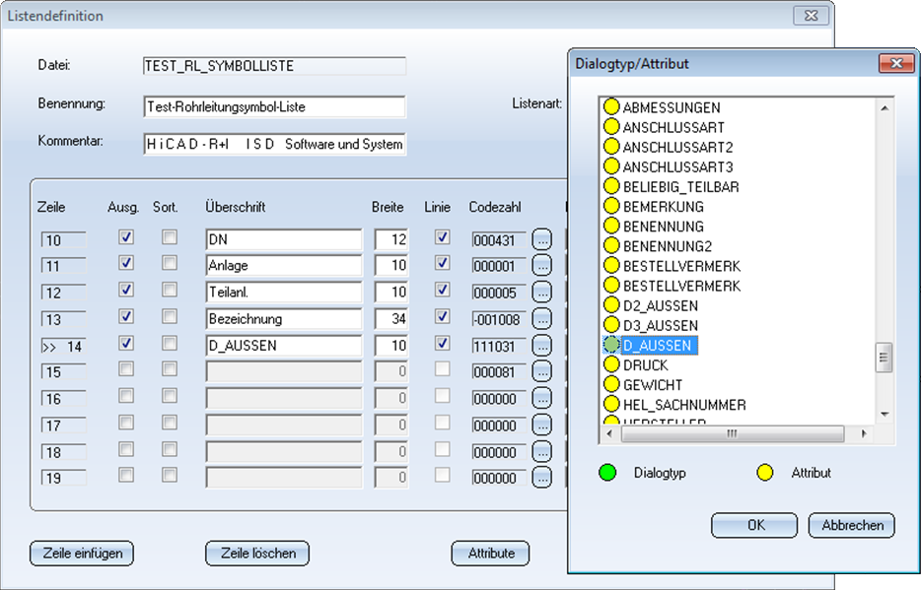Viewport: 921px width, 590px height.
Task: Uncheck Ausg. checkbox for row 10
Action: click(125, 237)
